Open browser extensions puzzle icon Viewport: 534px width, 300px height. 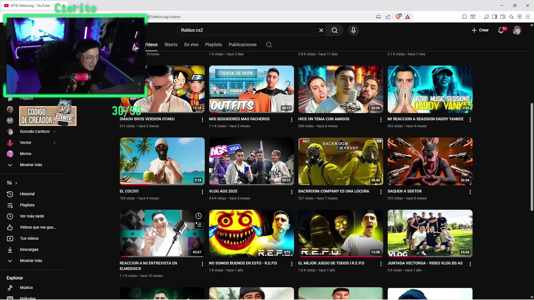click(464, 17)
